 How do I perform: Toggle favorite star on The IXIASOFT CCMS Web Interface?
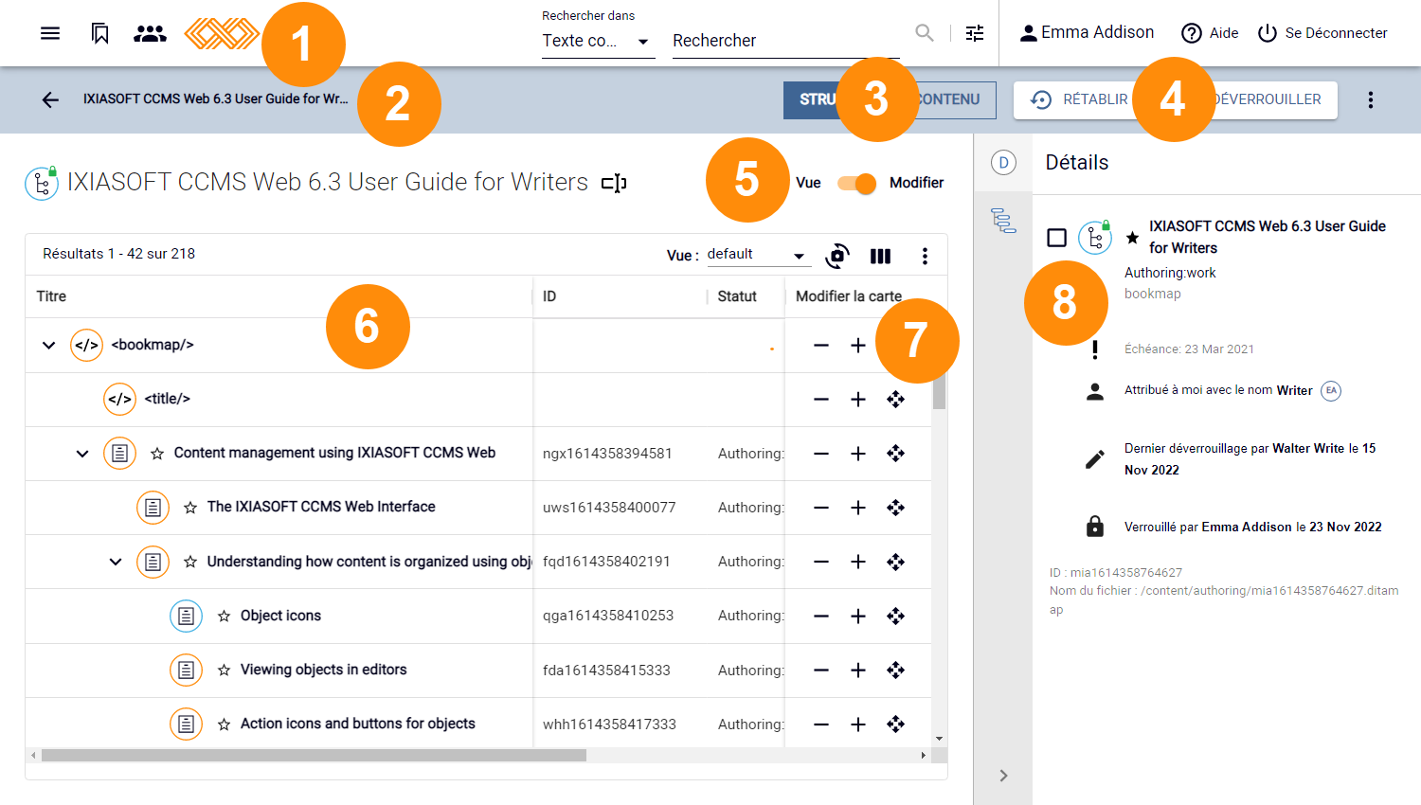pos(190,508)
